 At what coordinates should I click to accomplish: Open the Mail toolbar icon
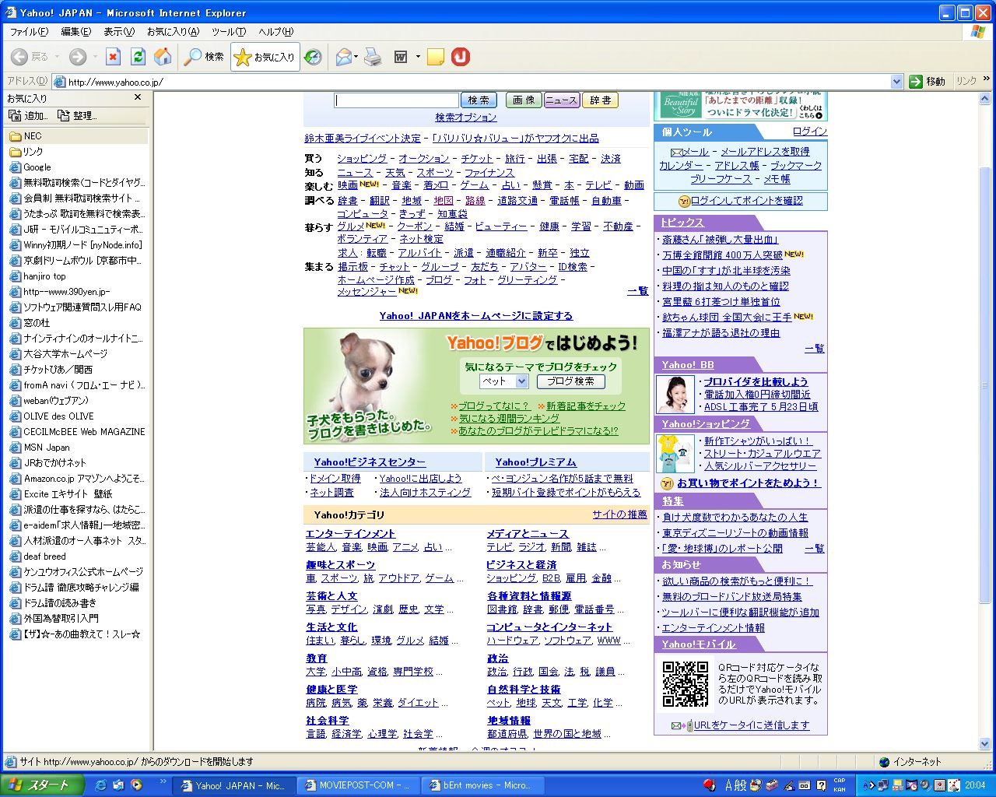[344, 57]
